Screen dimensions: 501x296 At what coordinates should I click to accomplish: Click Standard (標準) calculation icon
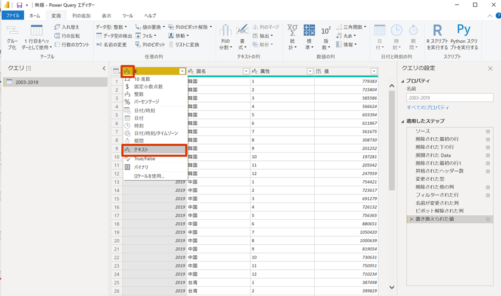coord(309,30)
